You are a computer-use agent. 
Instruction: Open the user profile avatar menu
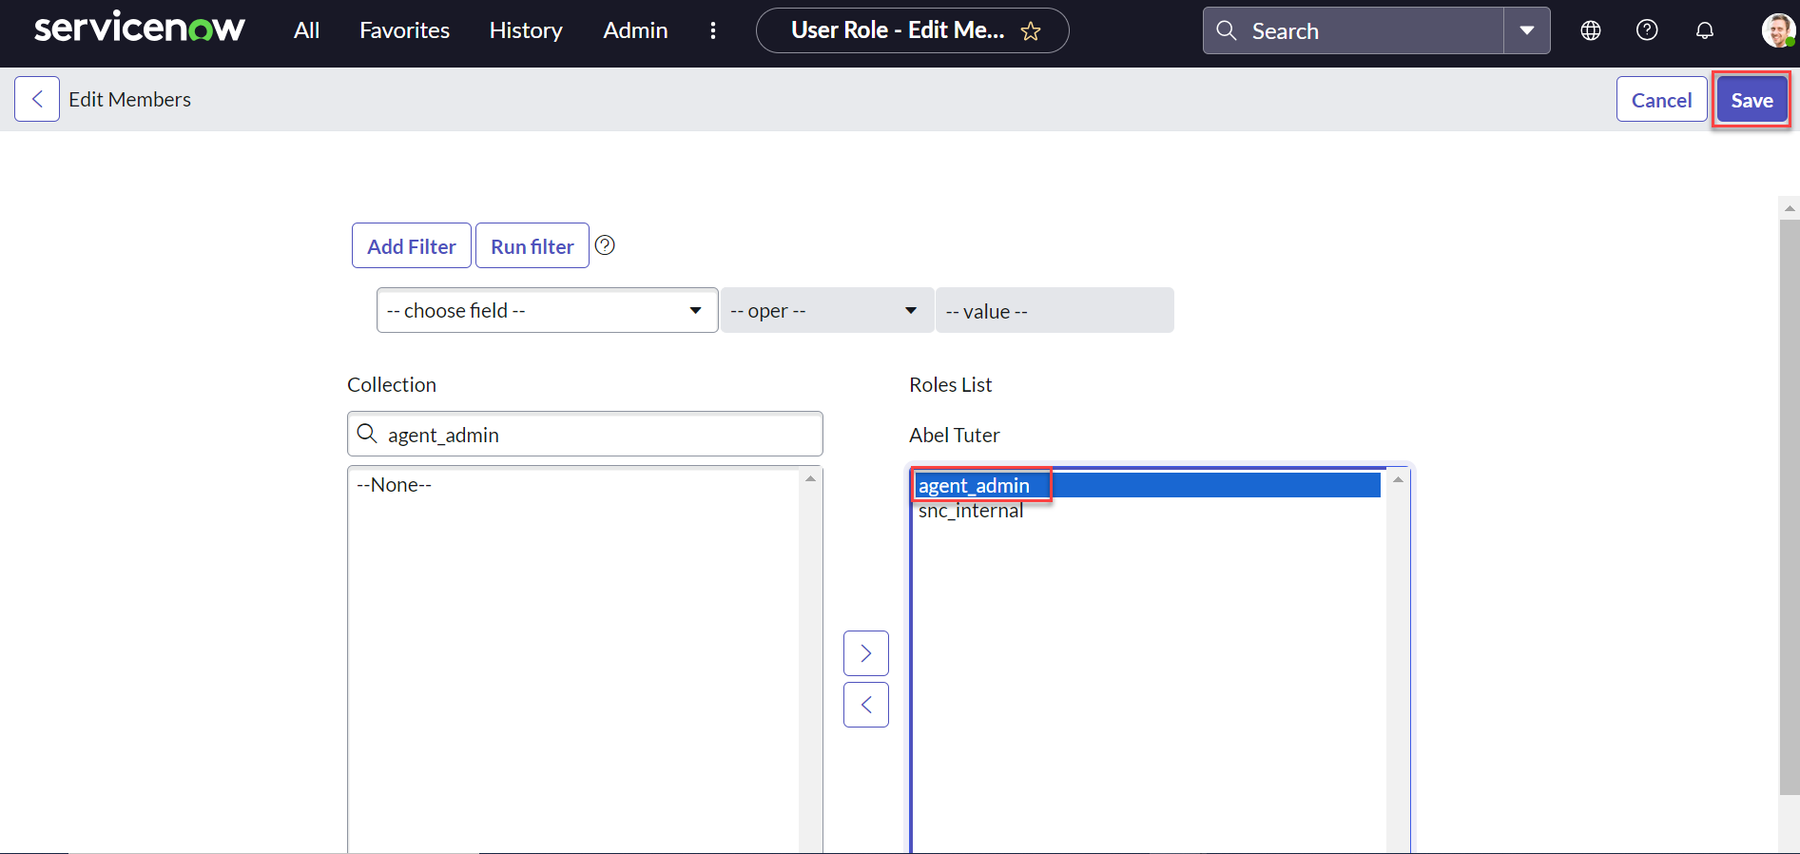(1777, 30)
